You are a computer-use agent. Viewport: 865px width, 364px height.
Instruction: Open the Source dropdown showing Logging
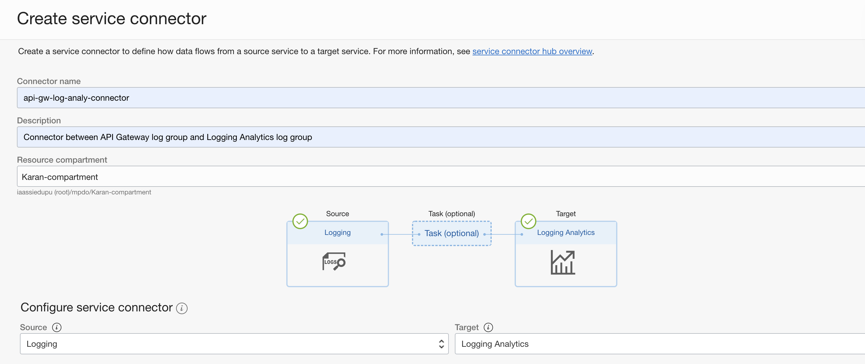pyautogui.click(x=234, y=343)
